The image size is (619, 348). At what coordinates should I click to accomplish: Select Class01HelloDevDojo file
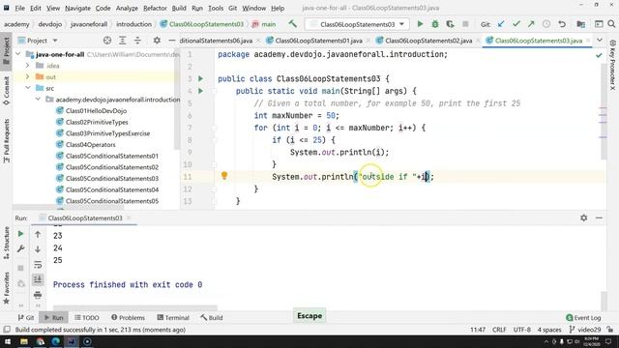tap(96, 111)
